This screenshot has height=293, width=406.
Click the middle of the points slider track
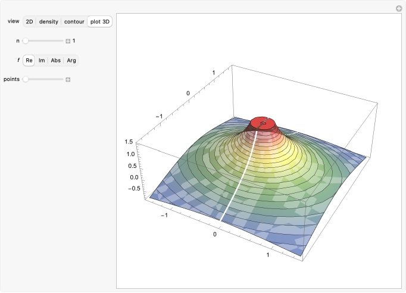(x=44, y=79)
